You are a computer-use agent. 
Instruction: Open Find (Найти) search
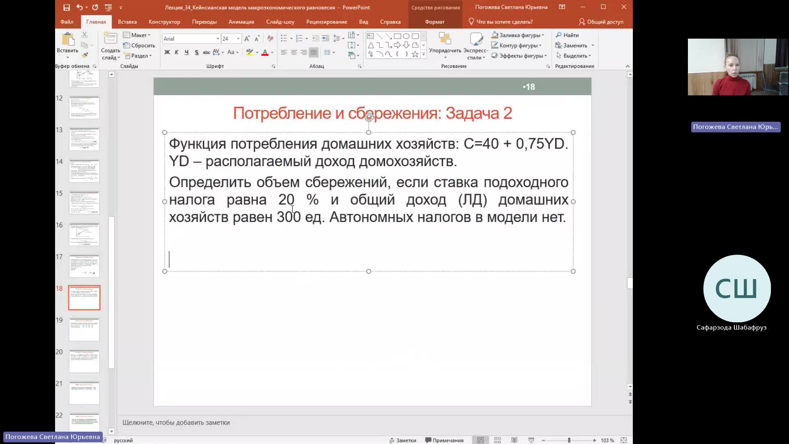tap(567, 35)
